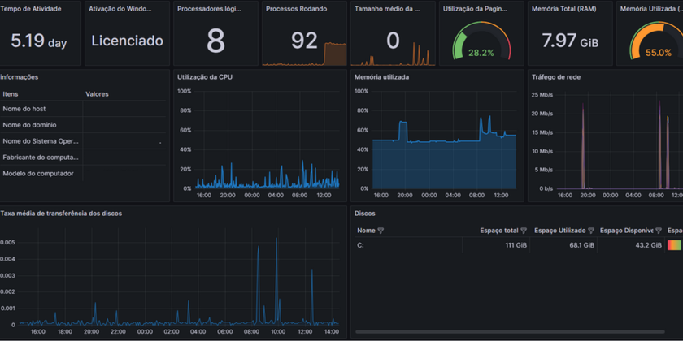
Task: Select the 'Nome do Sistema Oper...' row
Action: pos(83,141)
